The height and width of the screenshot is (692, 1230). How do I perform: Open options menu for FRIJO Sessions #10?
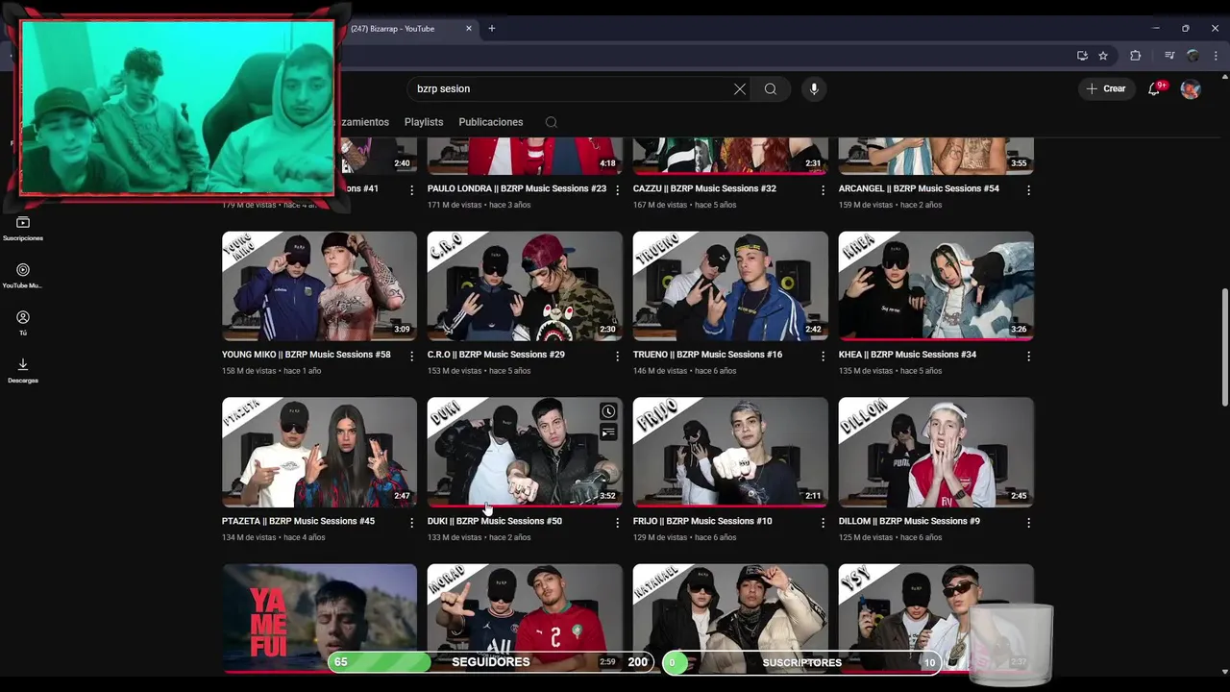point(823,523)
